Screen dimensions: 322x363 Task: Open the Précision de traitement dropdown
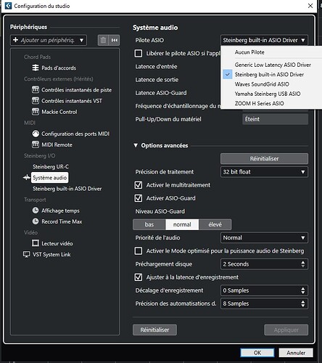point(264,172)
